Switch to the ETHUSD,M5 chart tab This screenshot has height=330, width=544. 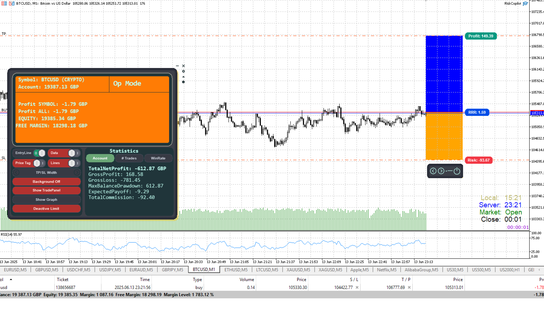(236, 270)
